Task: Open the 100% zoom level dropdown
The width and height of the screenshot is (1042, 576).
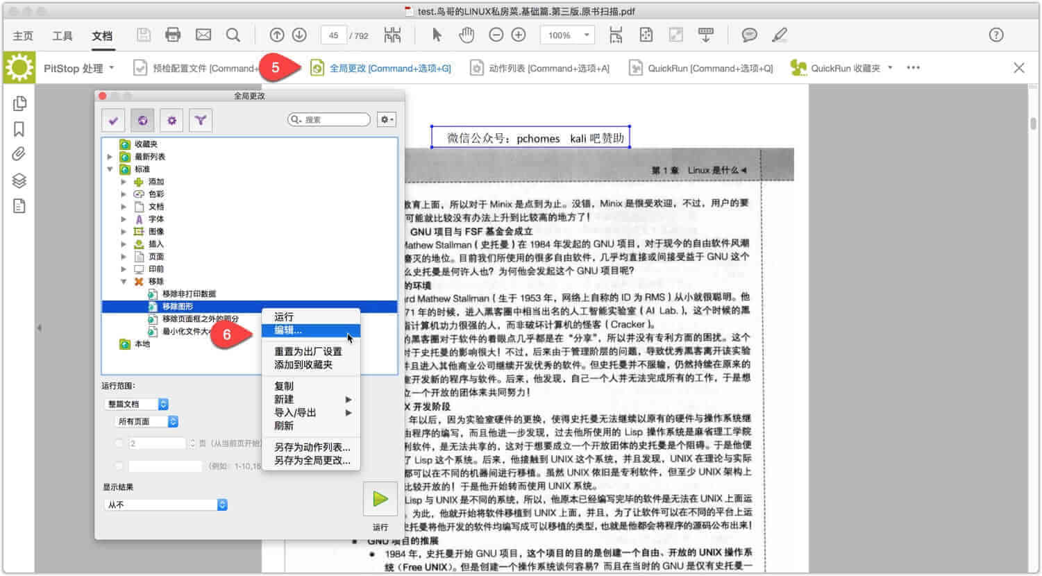Action: 568,35
